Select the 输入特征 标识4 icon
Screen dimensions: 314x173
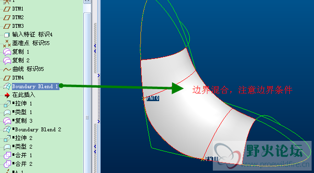(7, 35)
